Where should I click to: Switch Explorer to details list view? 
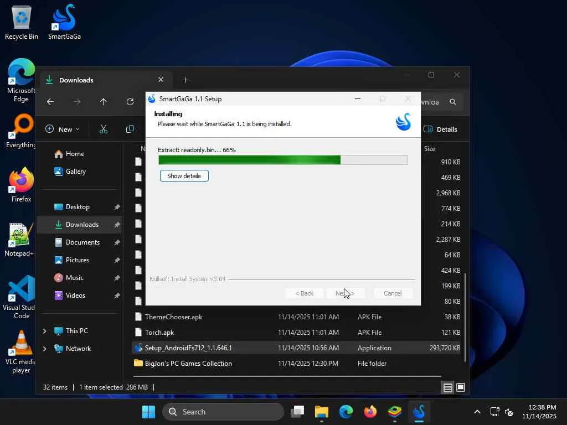click(447, 387)
